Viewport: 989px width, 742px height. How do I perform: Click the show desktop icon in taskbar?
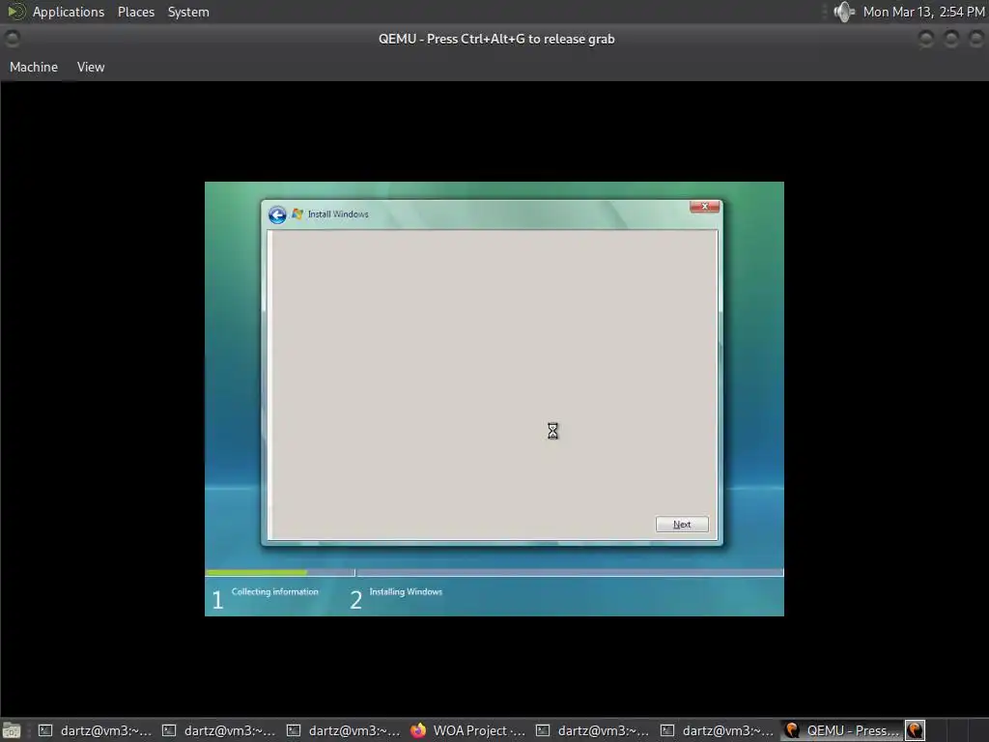[x=12, y=730]
